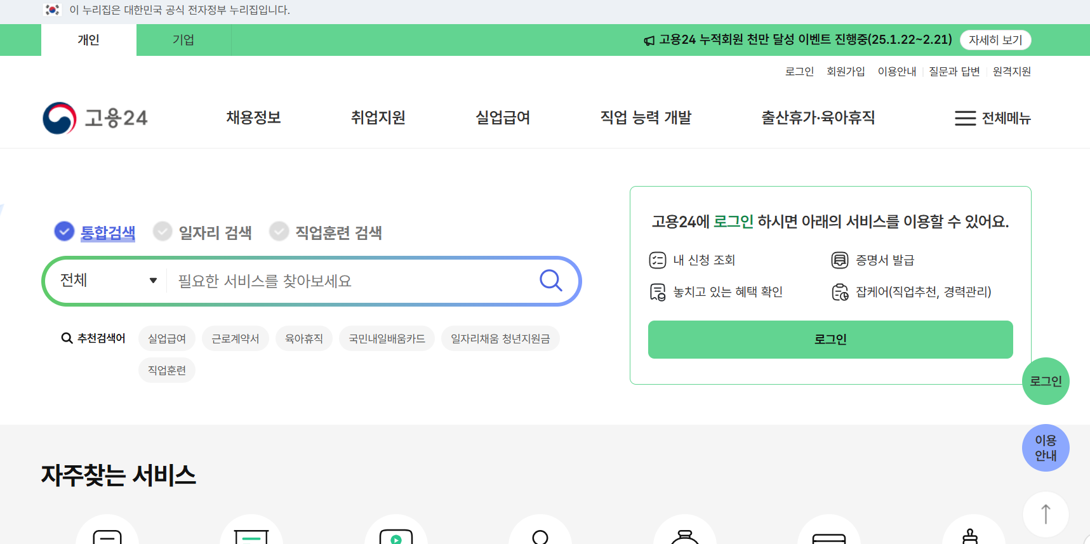Open the 직업 능력 개발 menu
The height and width of the screenshot is (544, 1090).
pos(646,117)
